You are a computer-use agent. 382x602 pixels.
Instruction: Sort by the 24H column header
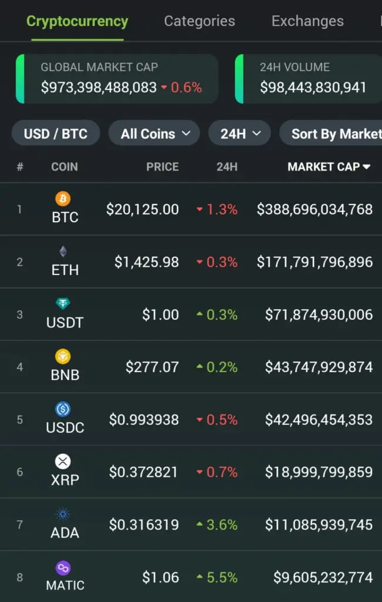click(x=227, y=166)
